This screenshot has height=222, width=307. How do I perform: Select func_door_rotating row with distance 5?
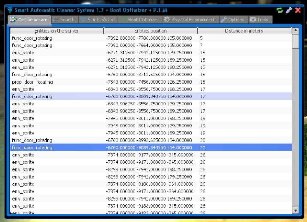point(151,38)
